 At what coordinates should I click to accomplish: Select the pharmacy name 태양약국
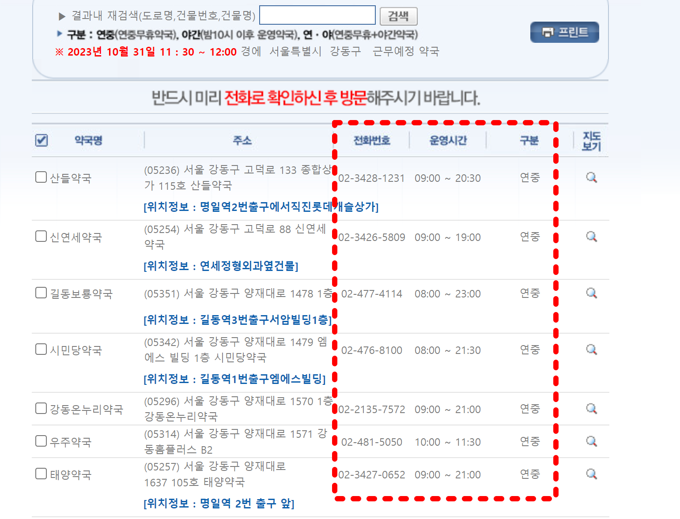pyautogui.click(x=71, y=475)
